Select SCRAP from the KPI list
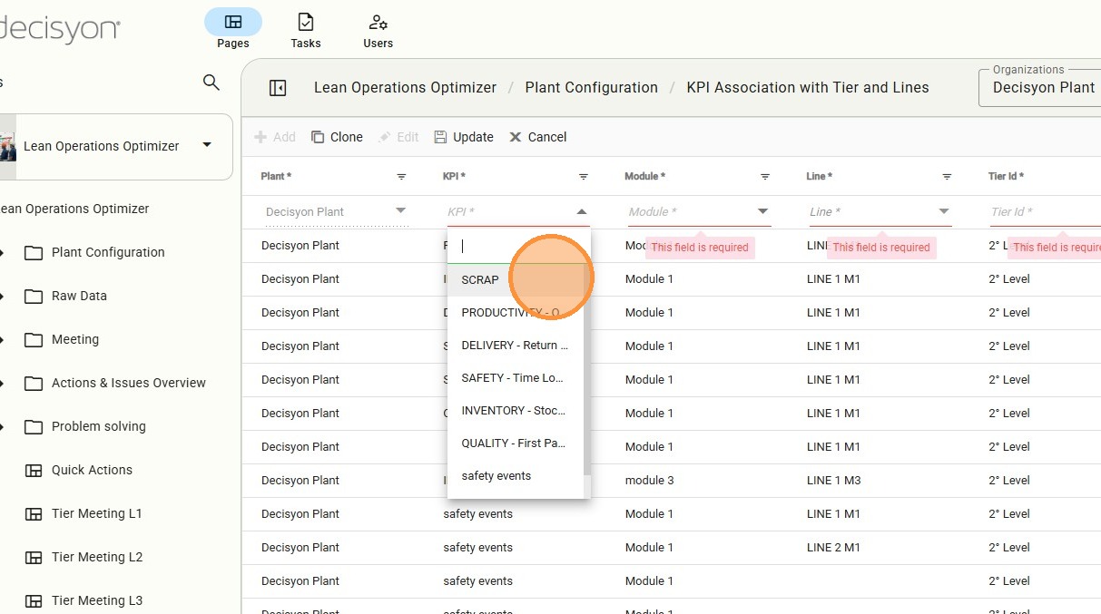Viewport: 1101px width, 614px height. coord(480,279)
